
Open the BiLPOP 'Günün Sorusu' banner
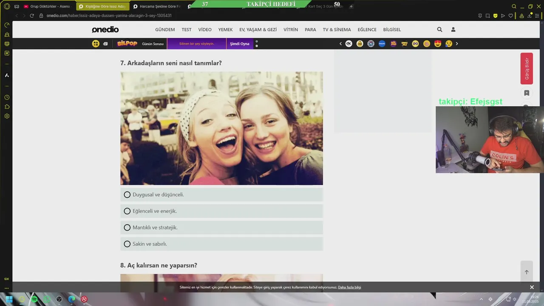[141, 44]
